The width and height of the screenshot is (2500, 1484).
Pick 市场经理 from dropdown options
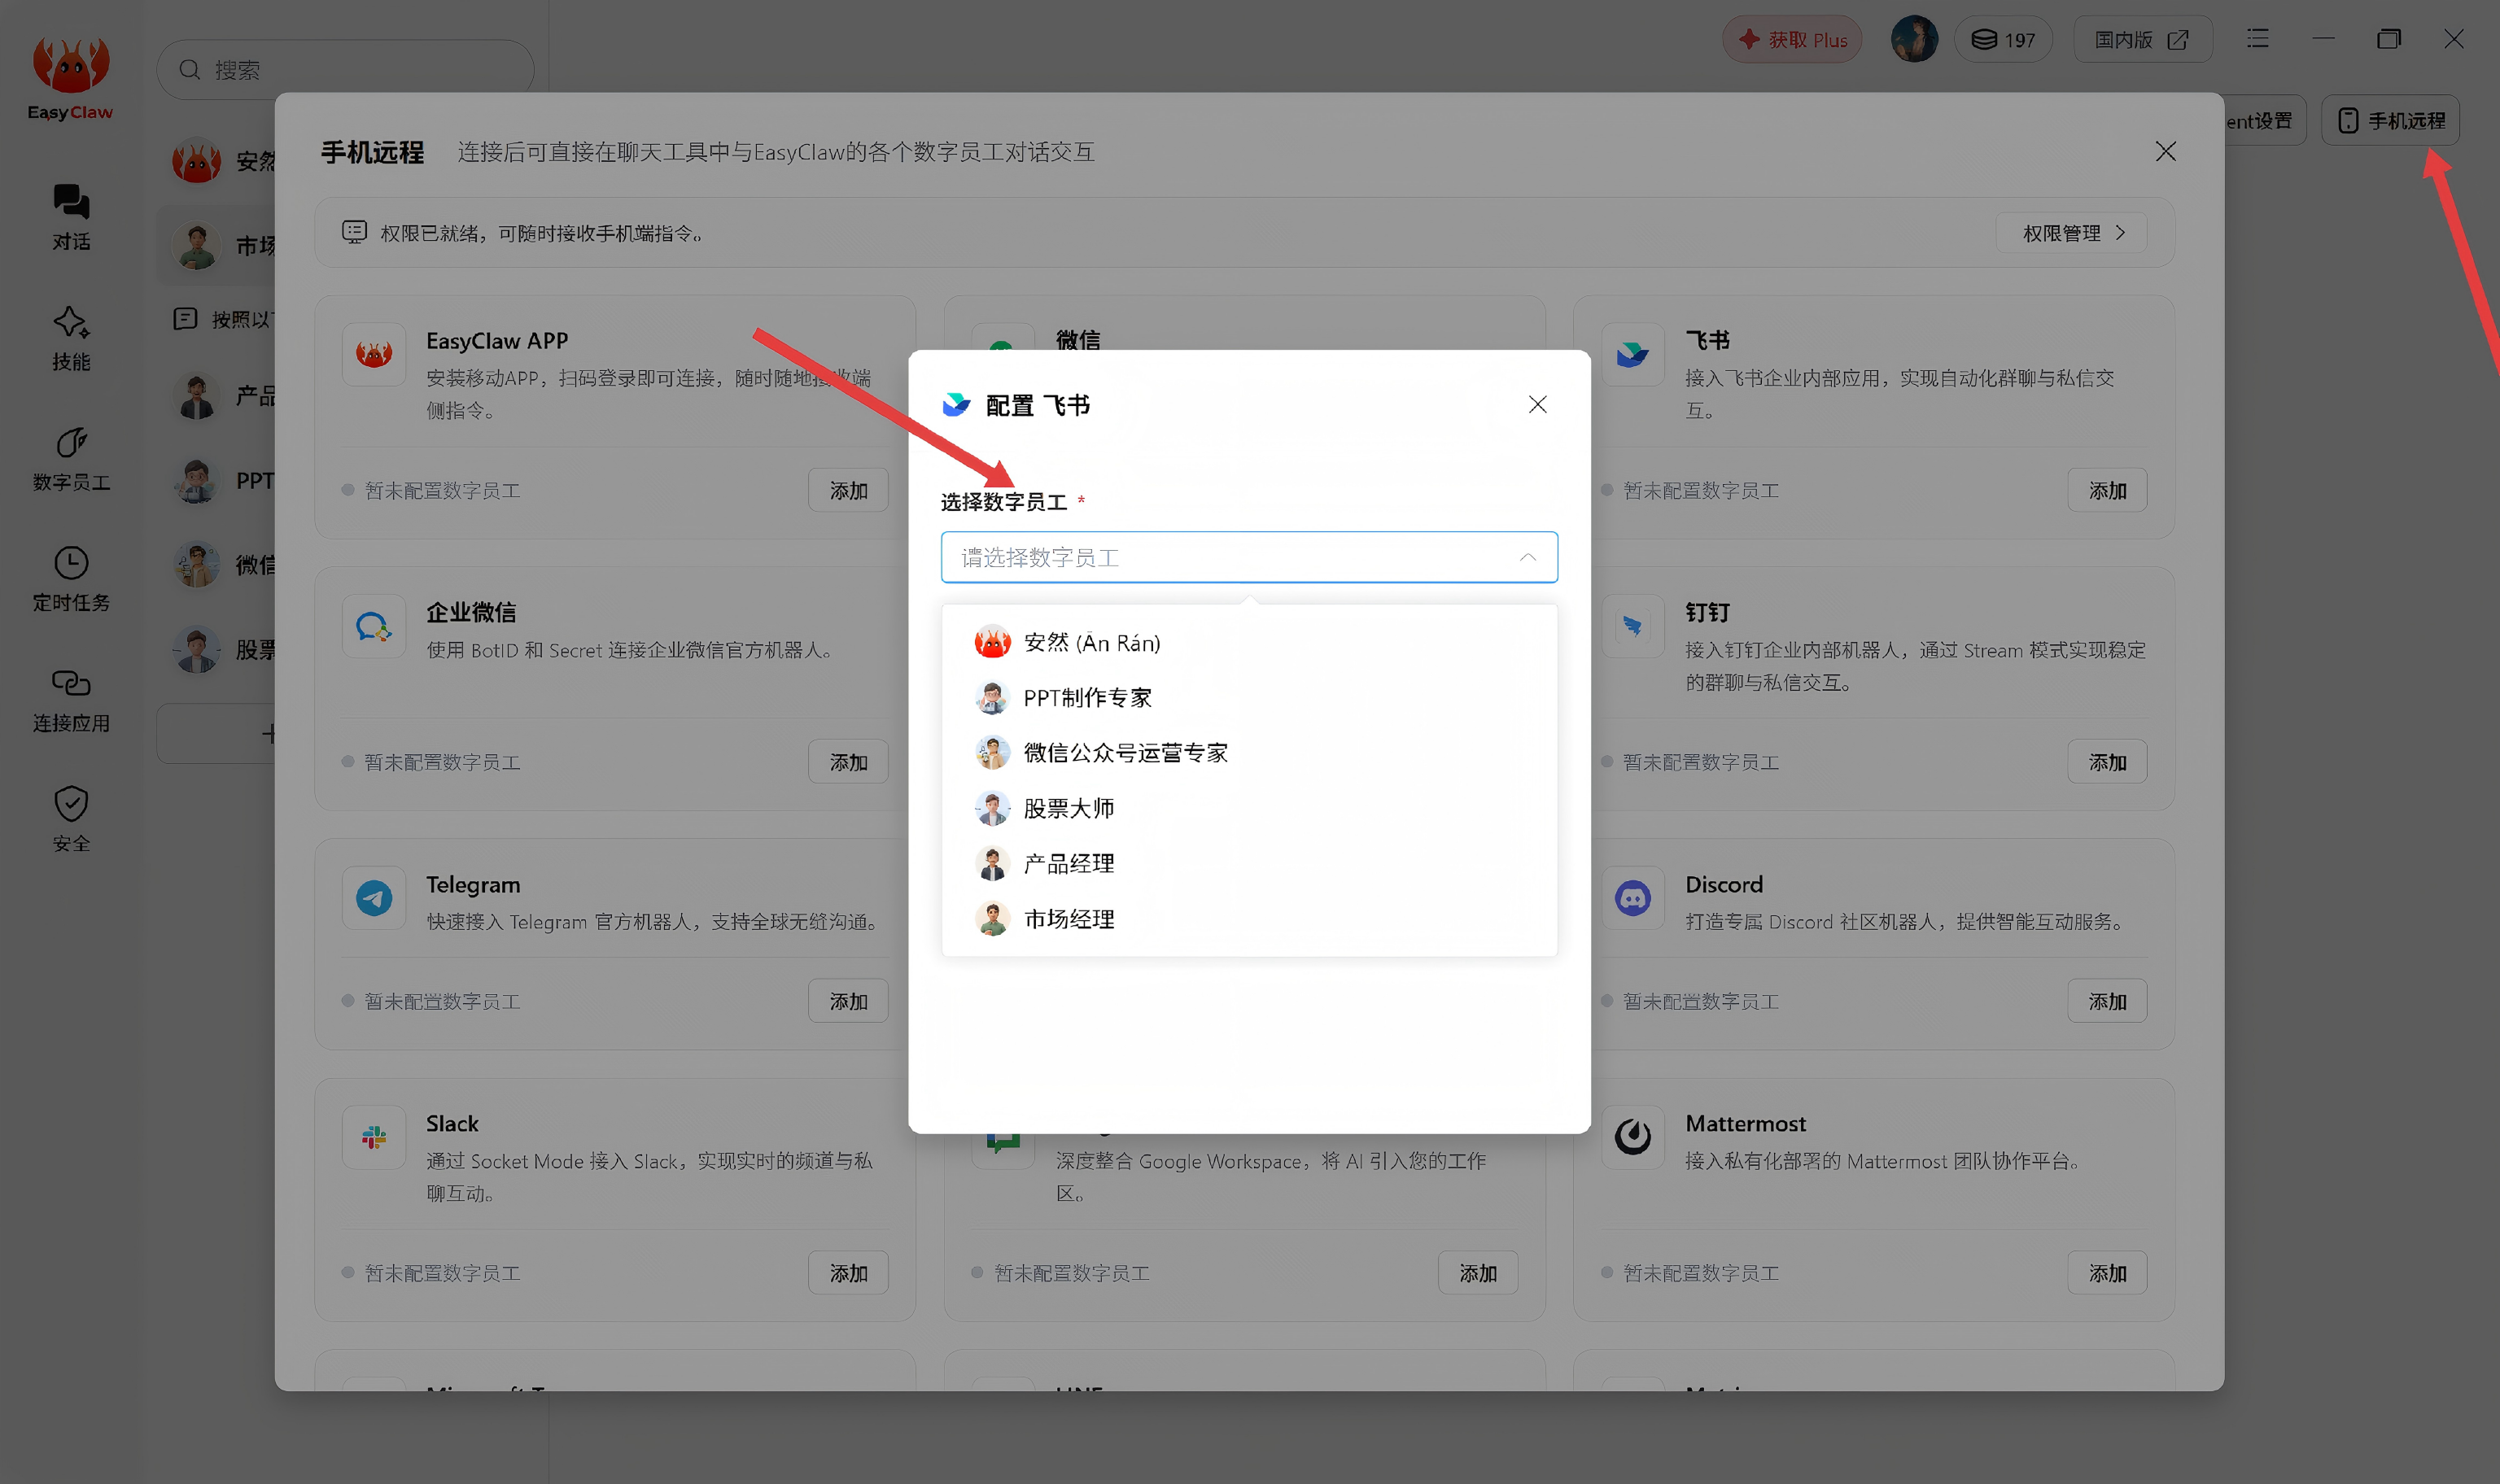point(1249,918)
